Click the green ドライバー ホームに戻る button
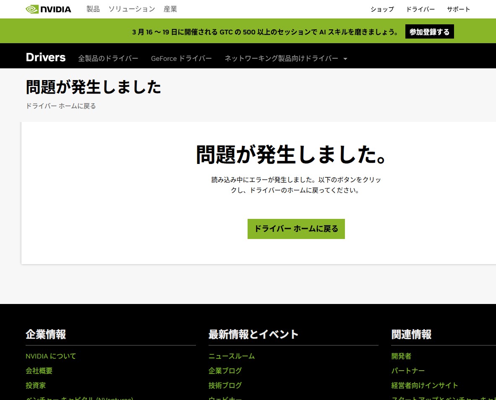This screenshot has width=496, height=400. [296, 229]
